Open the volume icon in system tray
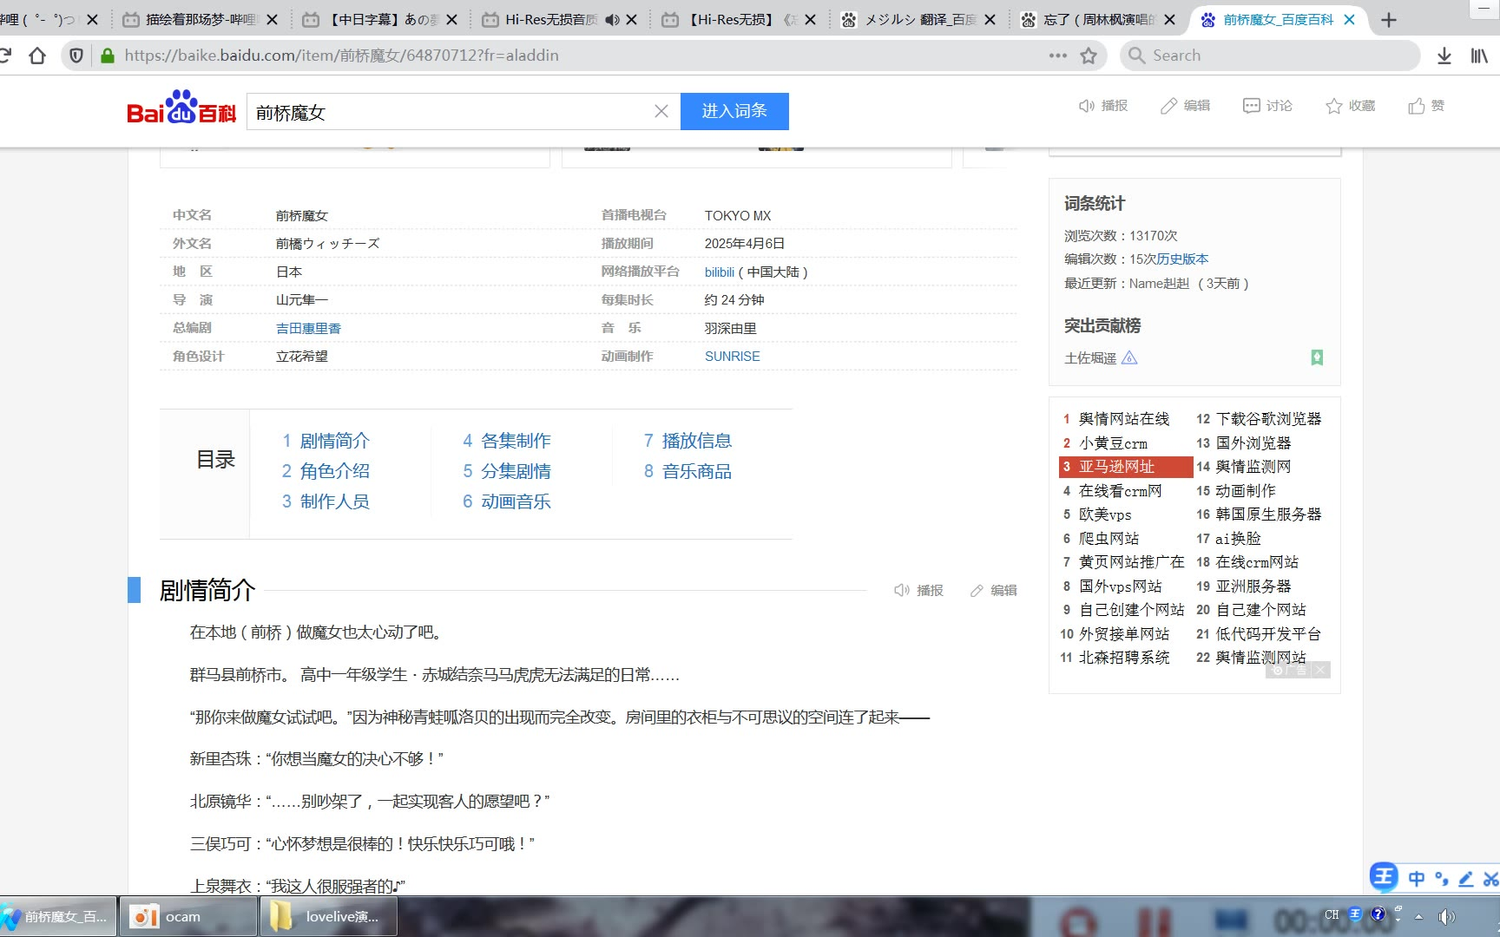 coord(1446,916)
